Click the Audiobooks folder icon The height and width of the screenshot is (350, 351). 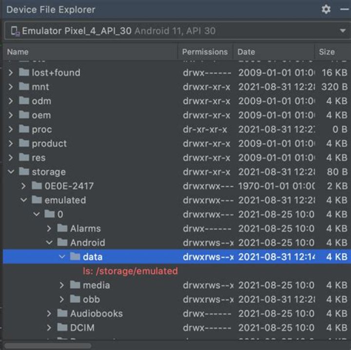62,313
